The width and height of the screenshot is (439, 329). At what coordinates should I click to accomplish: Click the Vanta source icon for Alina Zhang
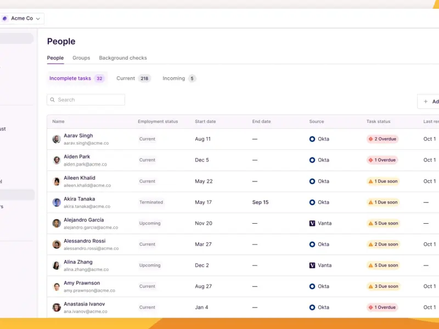[x=312, y=265]
